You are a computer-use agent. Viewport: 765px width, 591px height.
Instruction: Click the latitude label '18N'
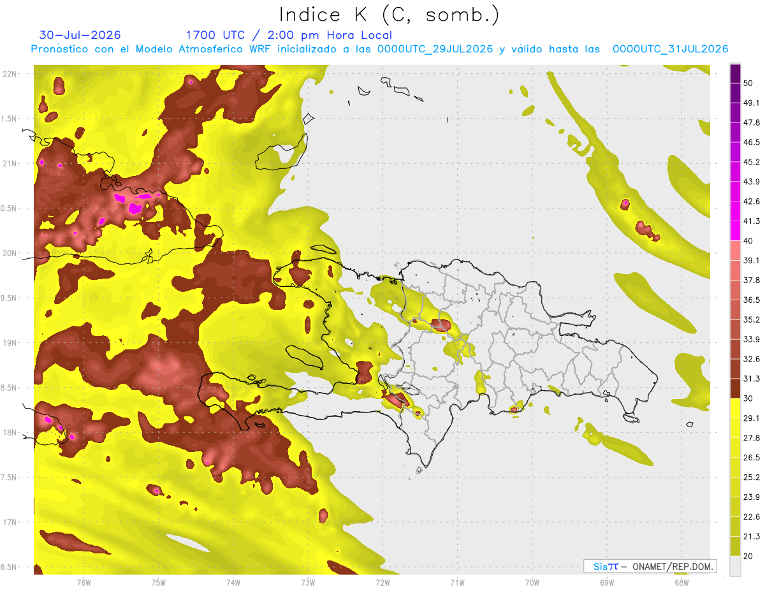click(11, 432)
